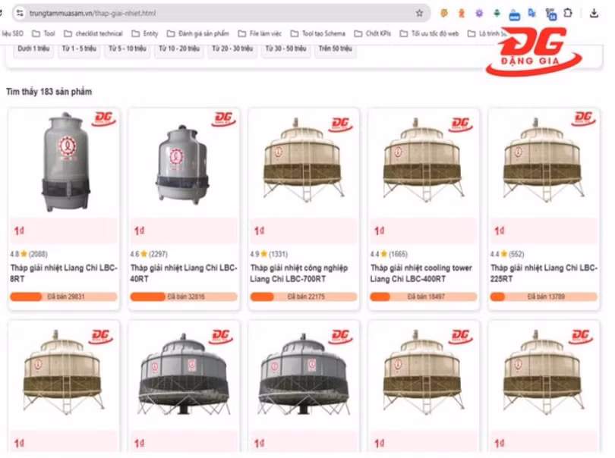Open the LBC-225RT cooling tower image
Viewport: 615px width, 458px height.
(543, 161)
